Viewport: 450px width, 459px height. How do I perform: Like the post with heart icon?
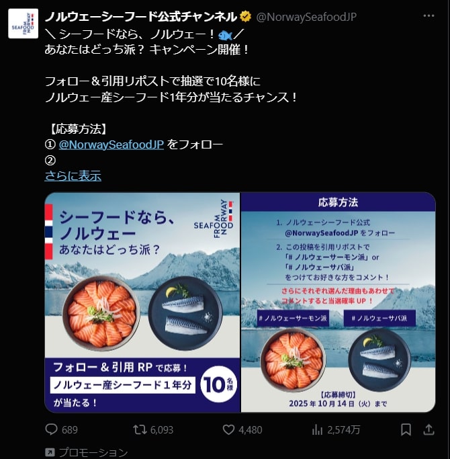click(x=228, y=429)
